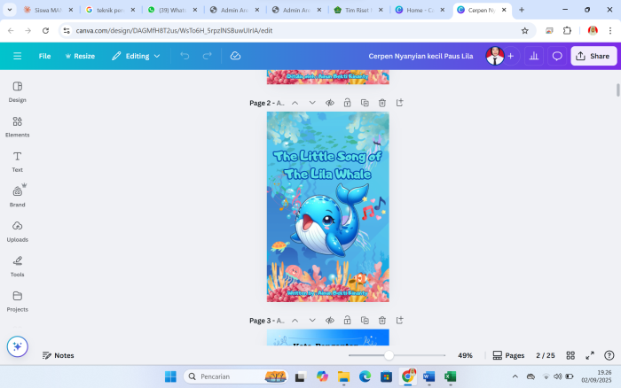Open Word from the taskbar

point(428,376)
